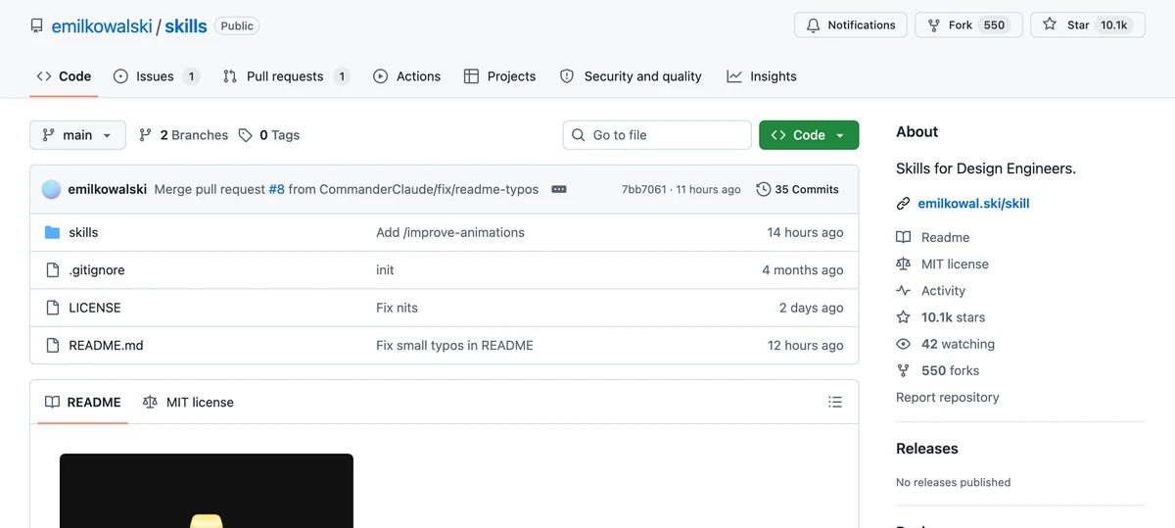This screenshot has width=1175, height=528.
Task: View the 35 Commits history
Action: point(797,189)
